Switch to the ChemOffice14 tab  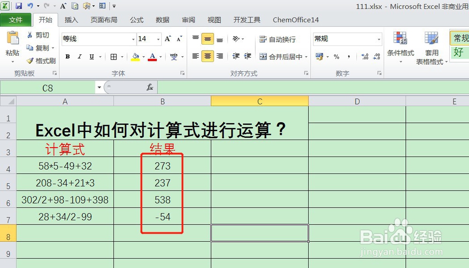[x=296, y=20]
